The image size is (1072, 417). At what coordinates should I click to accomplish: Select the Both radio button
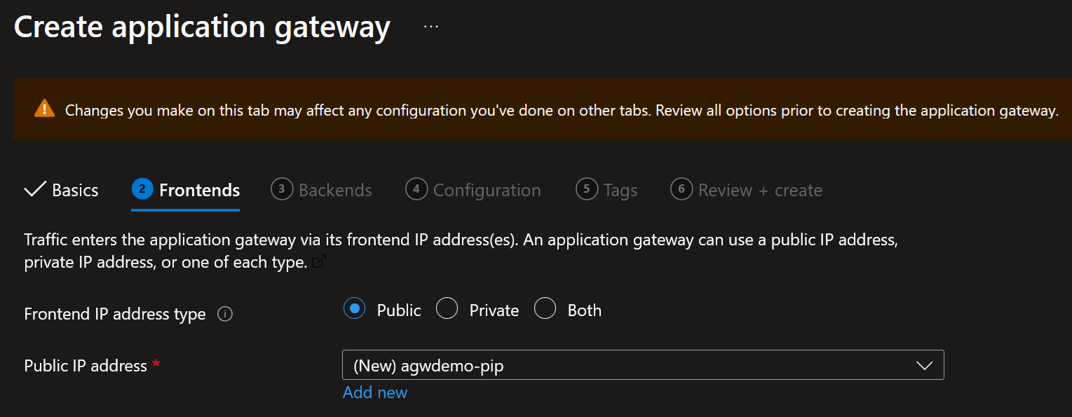(x=545, y=309)
